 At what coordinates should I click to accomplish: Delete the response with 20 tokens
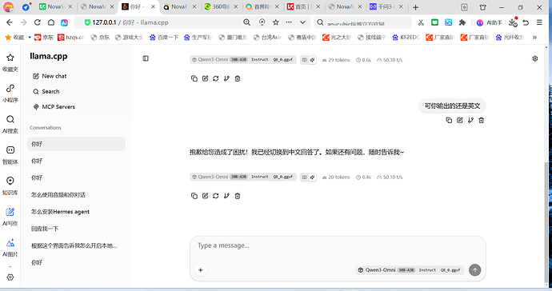(238, 196)
